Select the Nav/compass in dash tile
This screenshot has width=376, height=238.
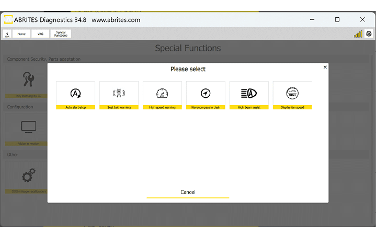point(206,95)
